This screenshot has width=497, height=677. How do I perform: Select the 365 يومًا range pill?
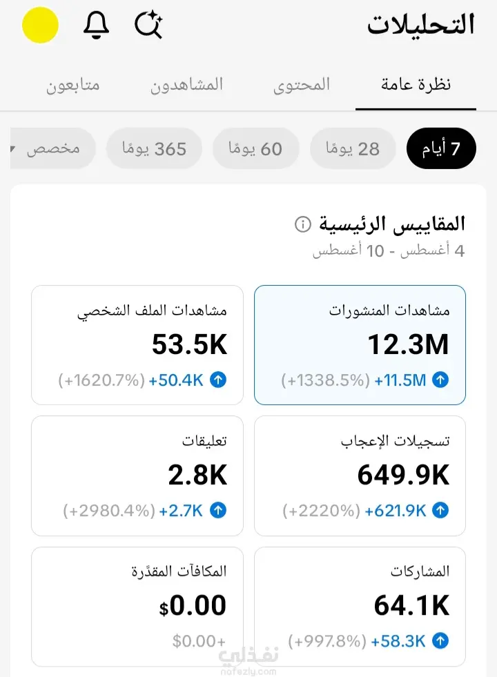pyautogui.click(x=154, y=148)
